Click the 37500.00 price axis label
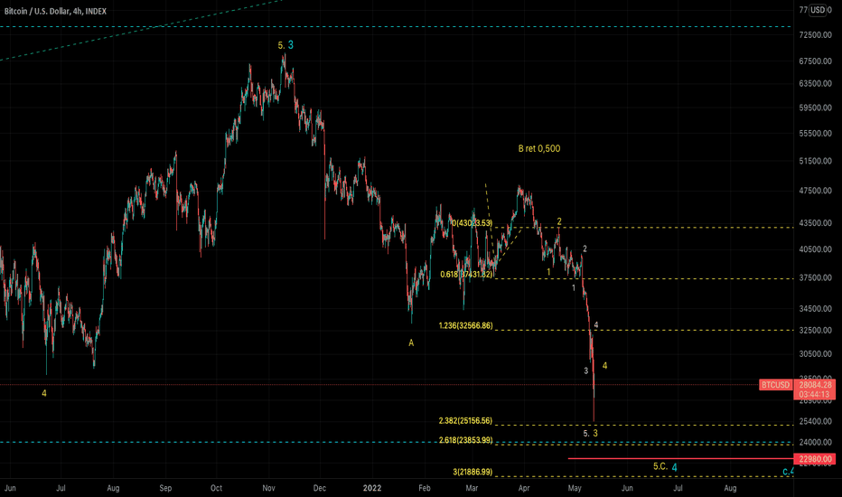This screenshot has height=497, width=842. point(815,277)
